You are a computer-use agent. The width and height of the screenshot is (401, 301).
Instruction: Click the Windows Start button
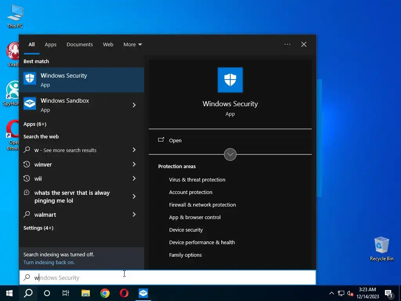tap(9, 293)
